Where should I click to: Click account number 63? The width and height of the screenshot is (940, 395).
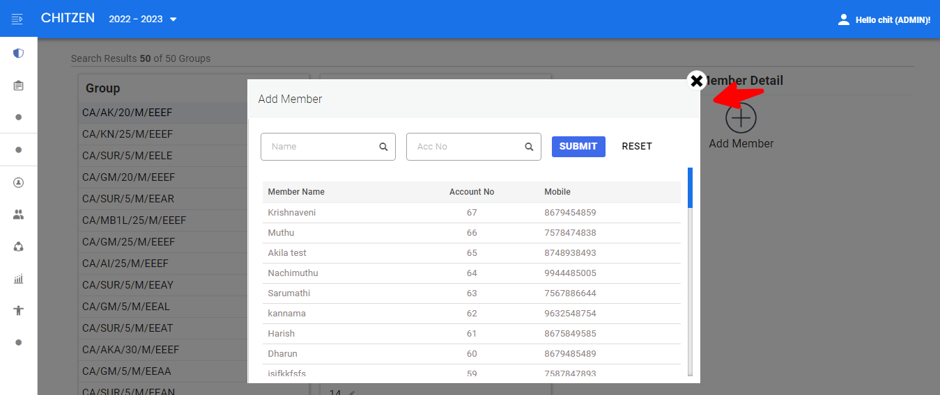(x=472, y=293)
